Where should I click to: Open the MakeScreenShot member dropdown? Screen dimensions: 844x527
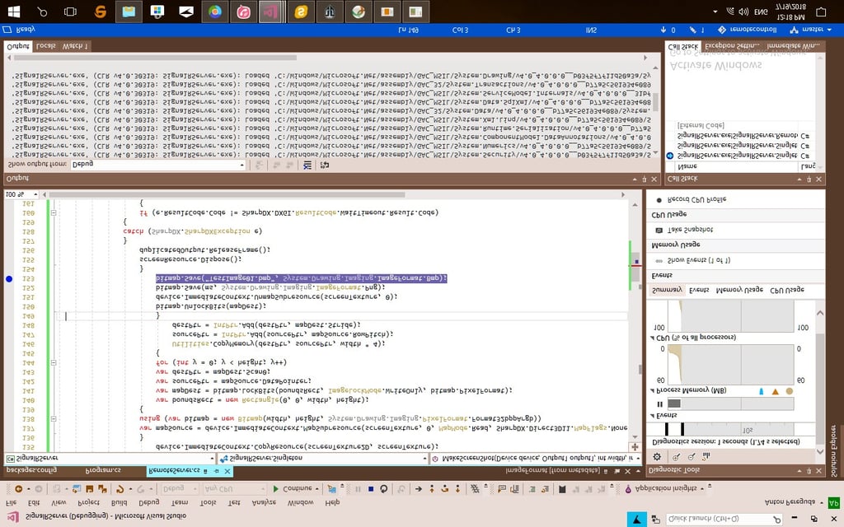536,458
